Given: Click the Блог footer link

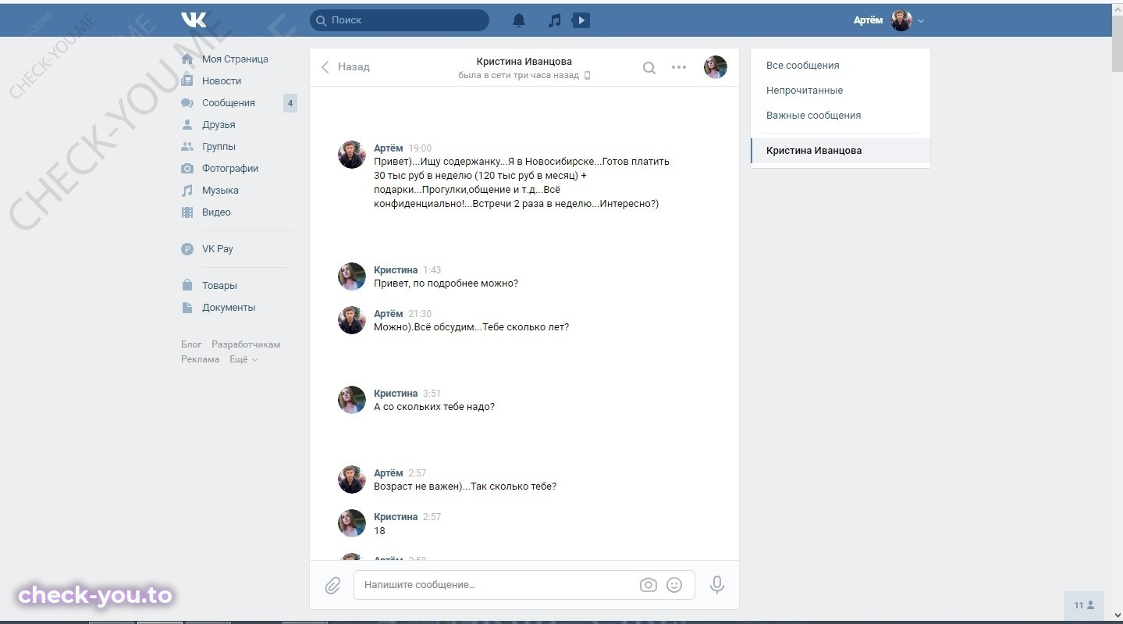Looking at the screenshot, I should [x=191, y=344].
